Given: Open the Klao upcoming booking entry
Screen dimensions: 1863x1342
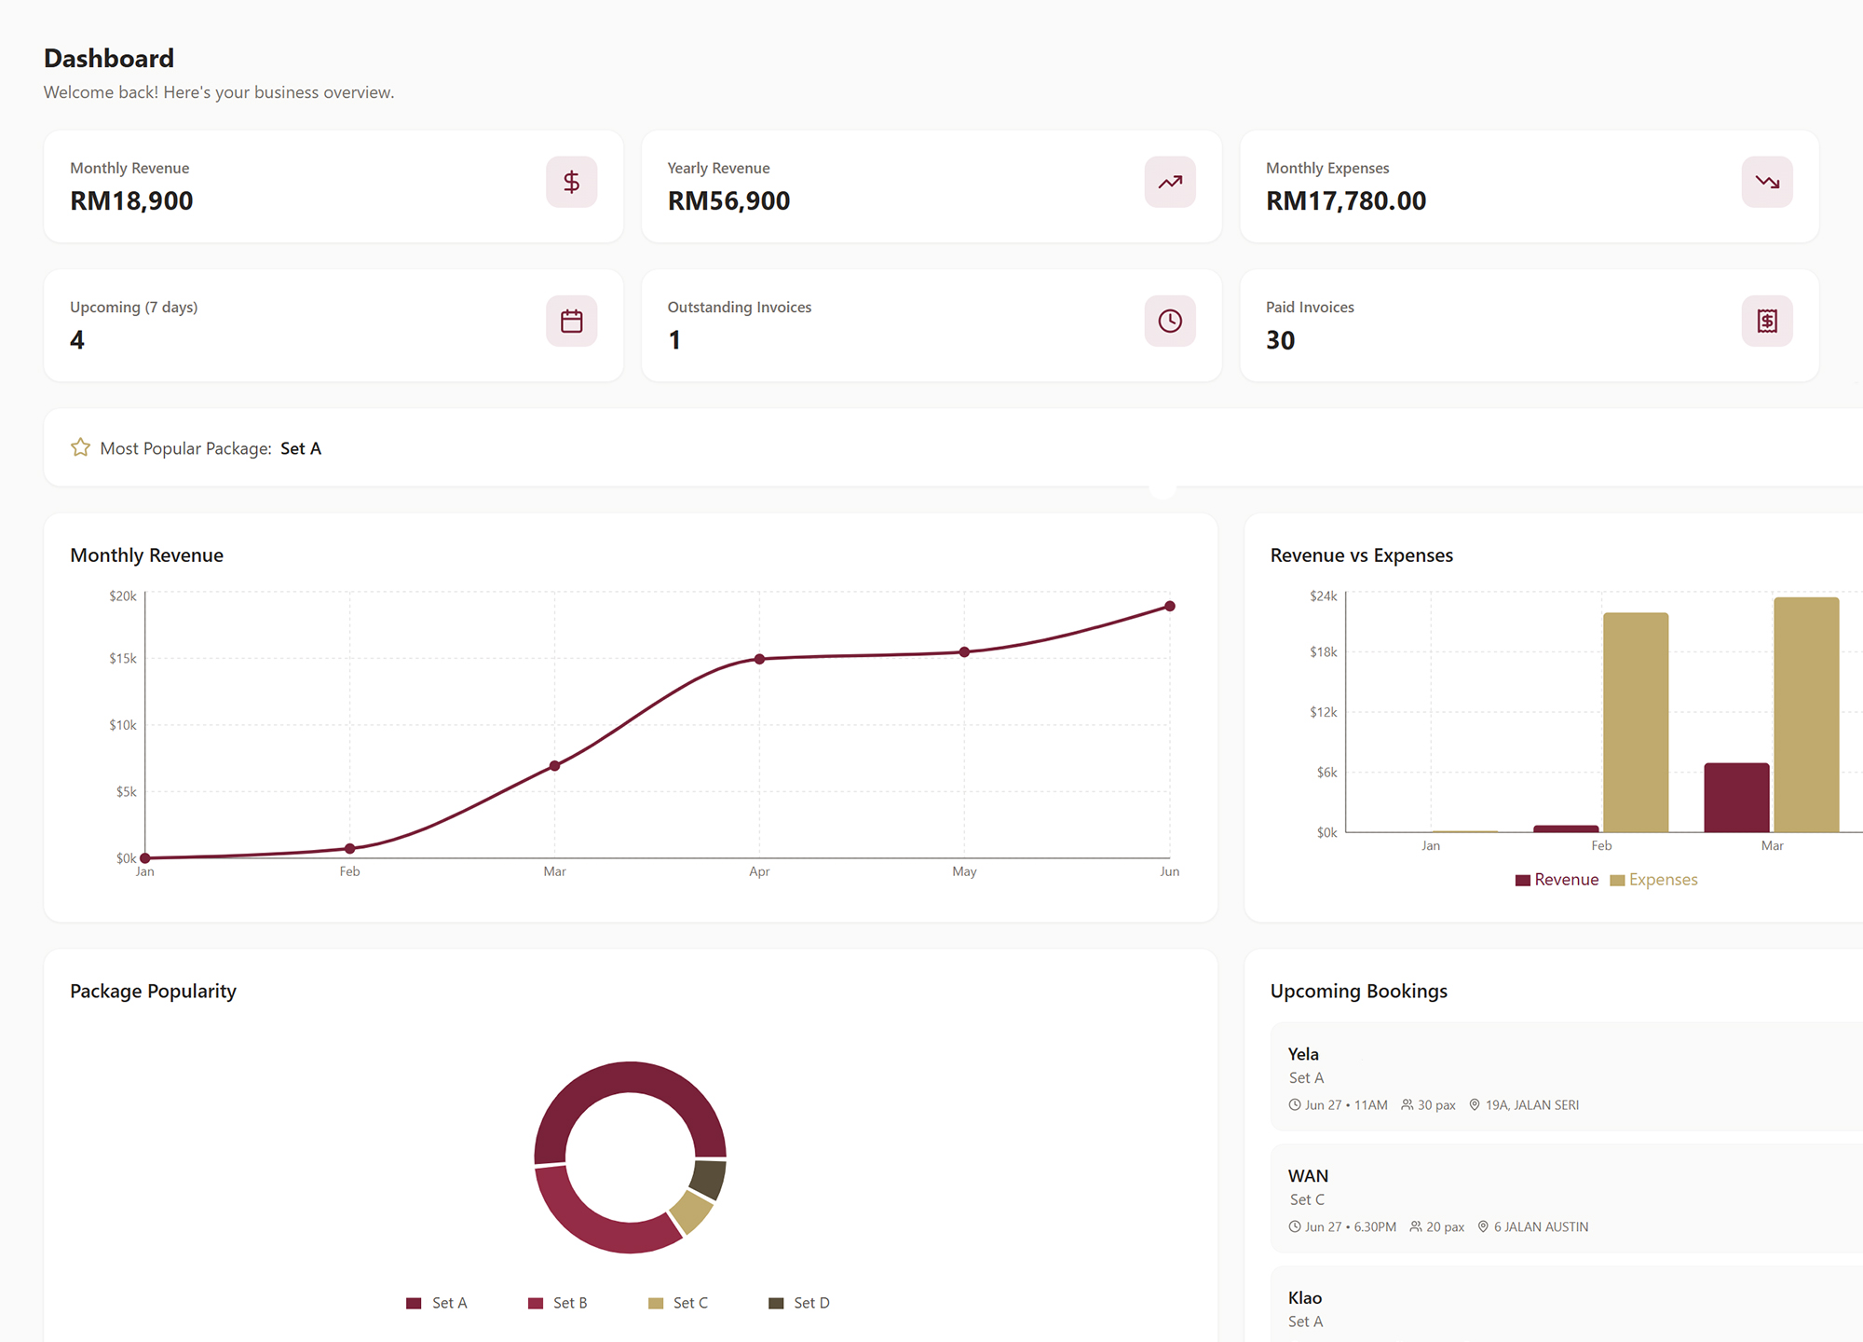Looking at the screenshot, I should [1567, 1305].
